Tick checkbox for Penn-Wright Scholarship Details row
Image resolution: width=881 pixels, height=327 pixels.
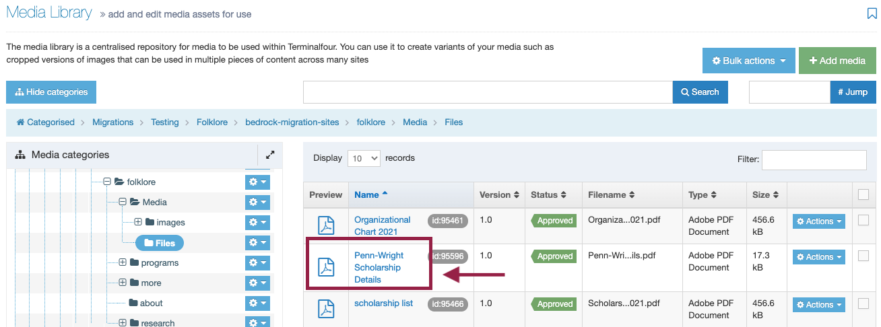tap(863, 256)
